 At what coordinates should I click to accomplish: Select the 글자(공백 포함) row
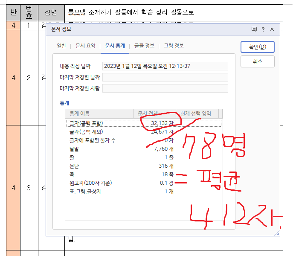point(144,123)
